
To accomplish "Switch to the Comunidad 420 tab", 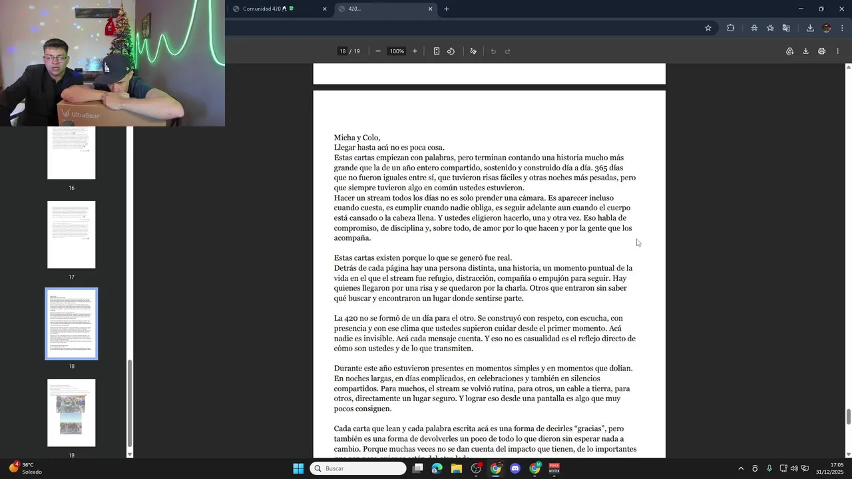I will pyautogui.click(x=279, y=9).
